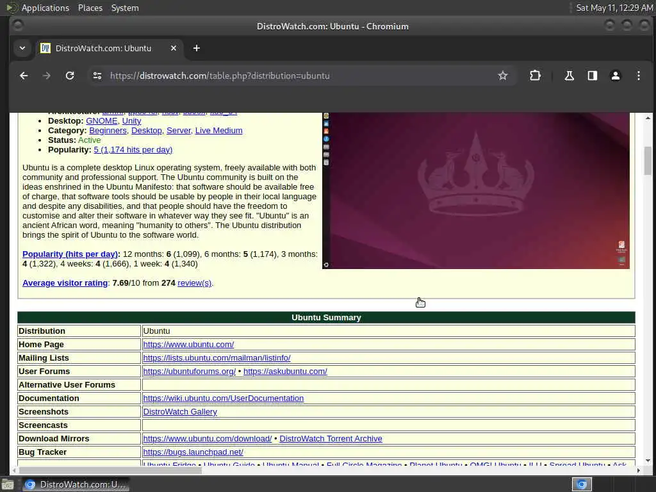The width and height of the screenshot is (656, 492).
Task: Open the UserDocumentation wiki link
Action: click(x=224, y=398)
